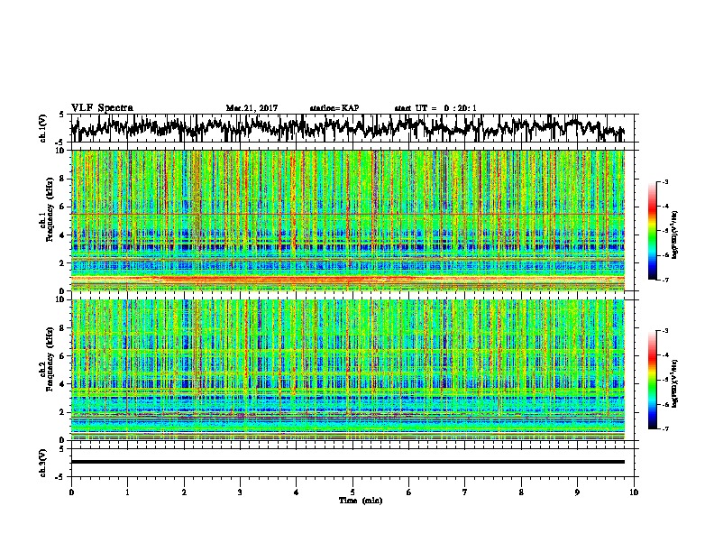Click time axis tick label "0"

(71, 492)
